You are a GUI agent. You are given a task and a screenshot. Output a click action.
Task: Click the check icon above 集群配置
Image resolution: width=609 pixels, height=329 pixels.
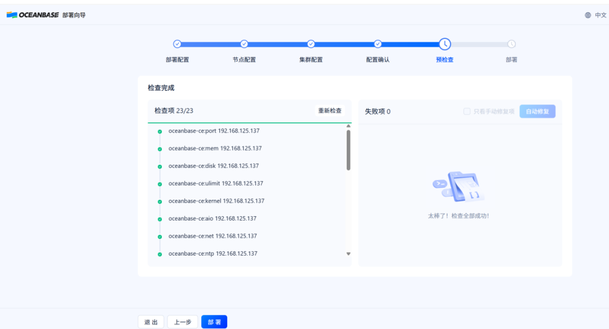[311, 43]
